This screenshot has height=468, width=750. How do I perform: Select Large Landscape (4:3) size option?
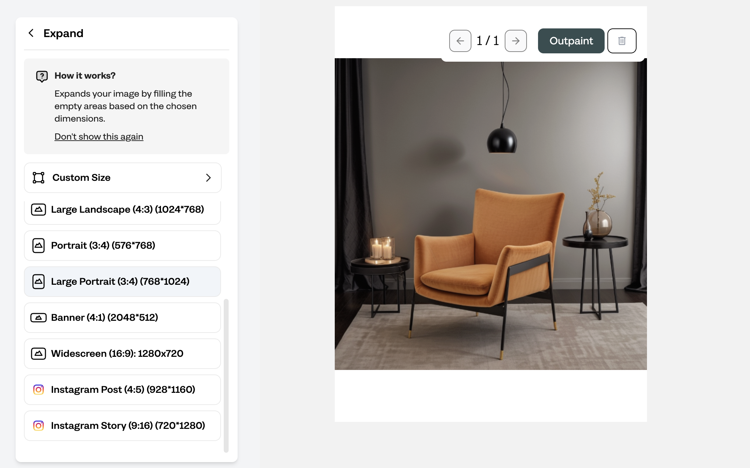pyautogui.click(x=122, y=210)
